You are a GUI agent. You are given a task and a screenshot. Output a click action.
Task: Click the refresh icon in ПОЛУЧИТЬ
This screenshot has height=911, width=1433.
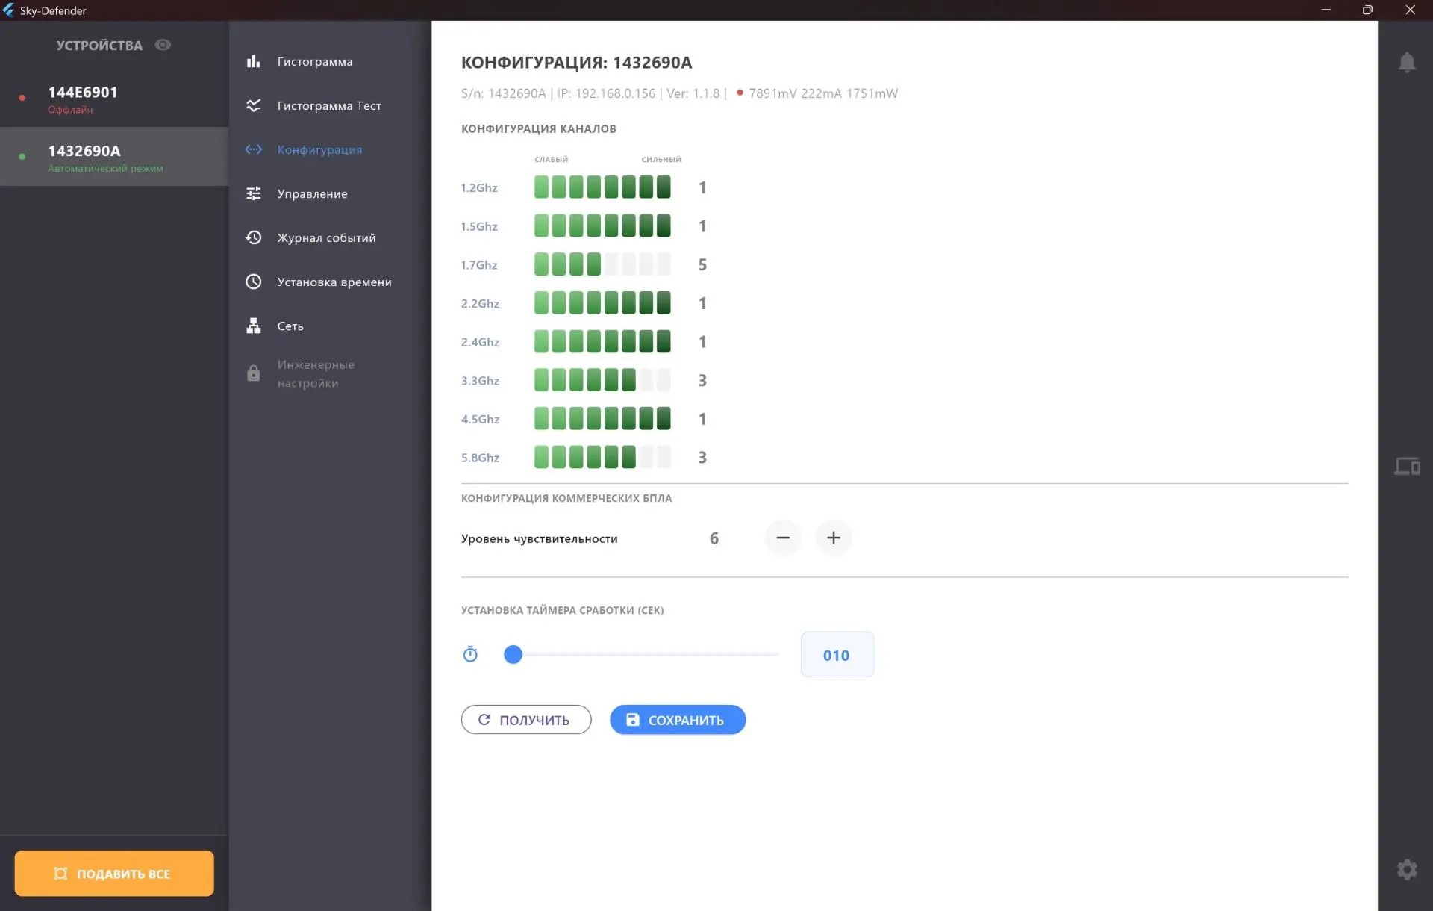tap(484, 720)
